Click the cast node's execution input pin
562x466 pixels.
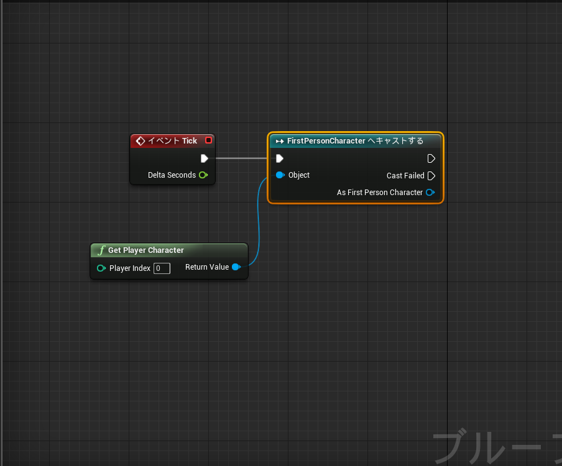[x=280, y=158]
